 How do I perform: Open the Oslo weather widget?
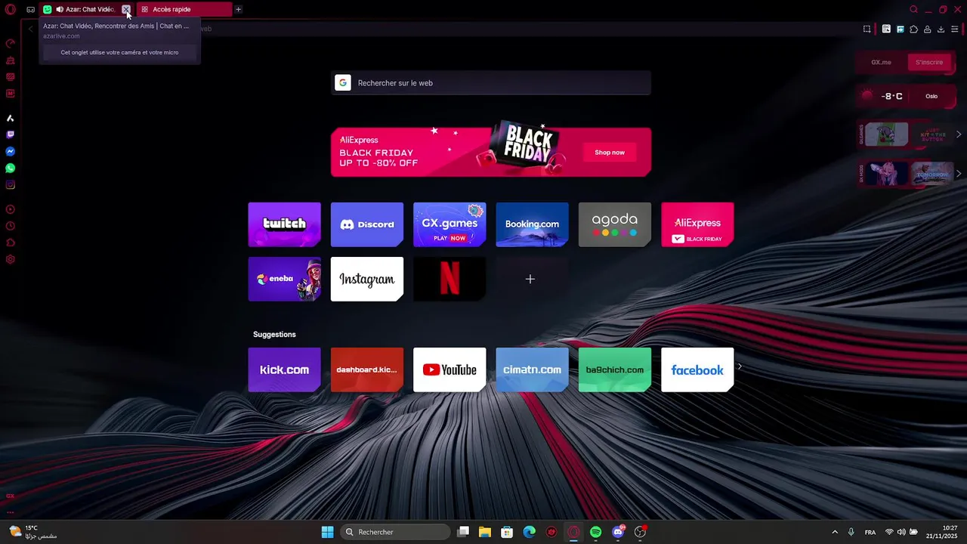coord(904,96)
